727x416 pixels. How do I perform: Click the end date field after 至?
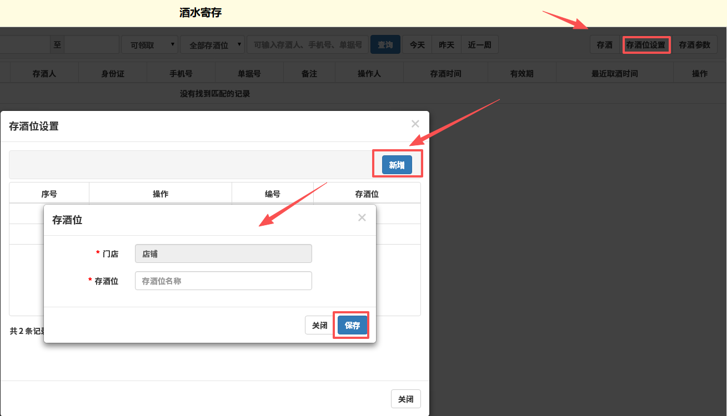(92, 45)
